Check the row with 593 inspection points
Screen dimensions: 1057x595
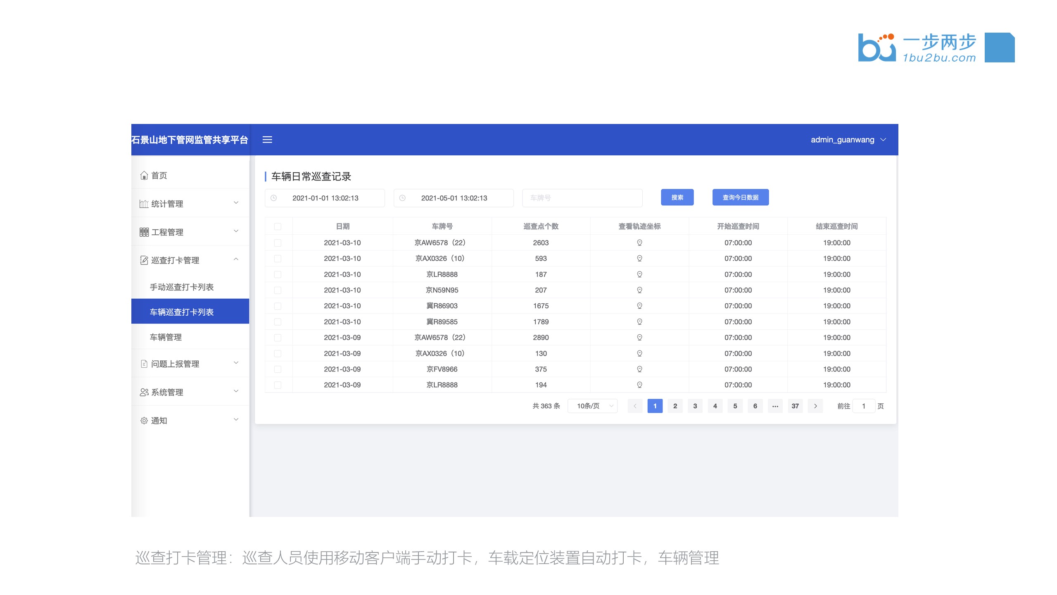(x=278, y=258)
